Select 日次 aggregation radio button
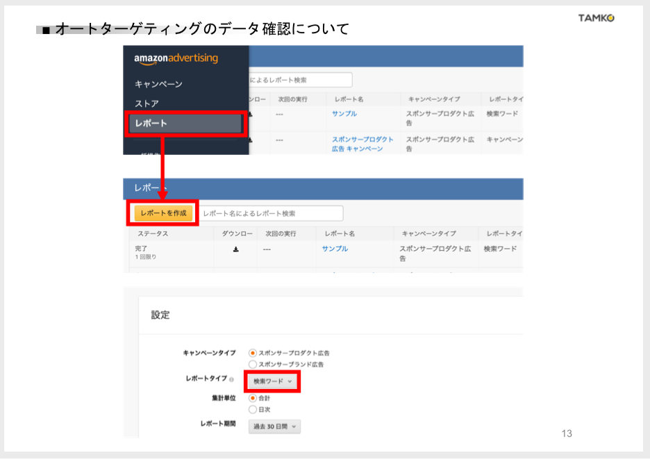Screen dimensions: 650x462 (x=253, y=410)
